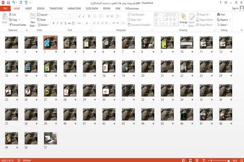Image resolution: width=244 pixels, height=162 pixels.
Task: Increase font size with the larger A
Action: coord(80,16)
